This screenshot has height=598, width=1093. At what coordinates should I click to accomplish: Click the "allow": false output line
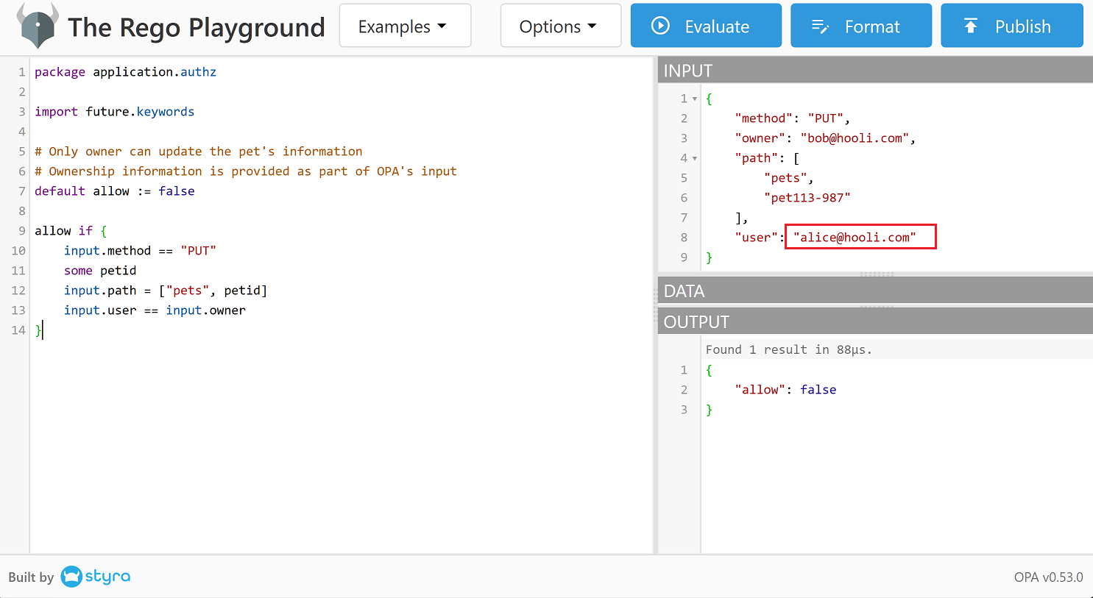[x=785, y=390]
